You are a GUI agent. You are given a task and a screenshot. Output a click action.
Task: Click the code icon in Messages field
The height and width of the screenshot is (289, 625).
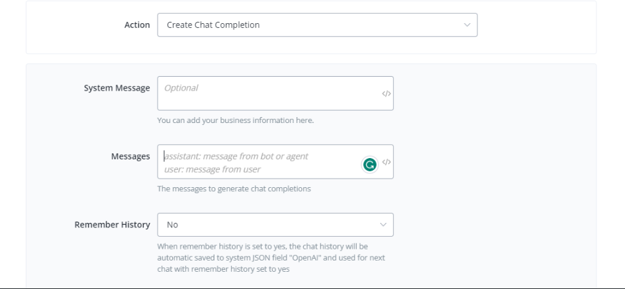coord(387,162)
